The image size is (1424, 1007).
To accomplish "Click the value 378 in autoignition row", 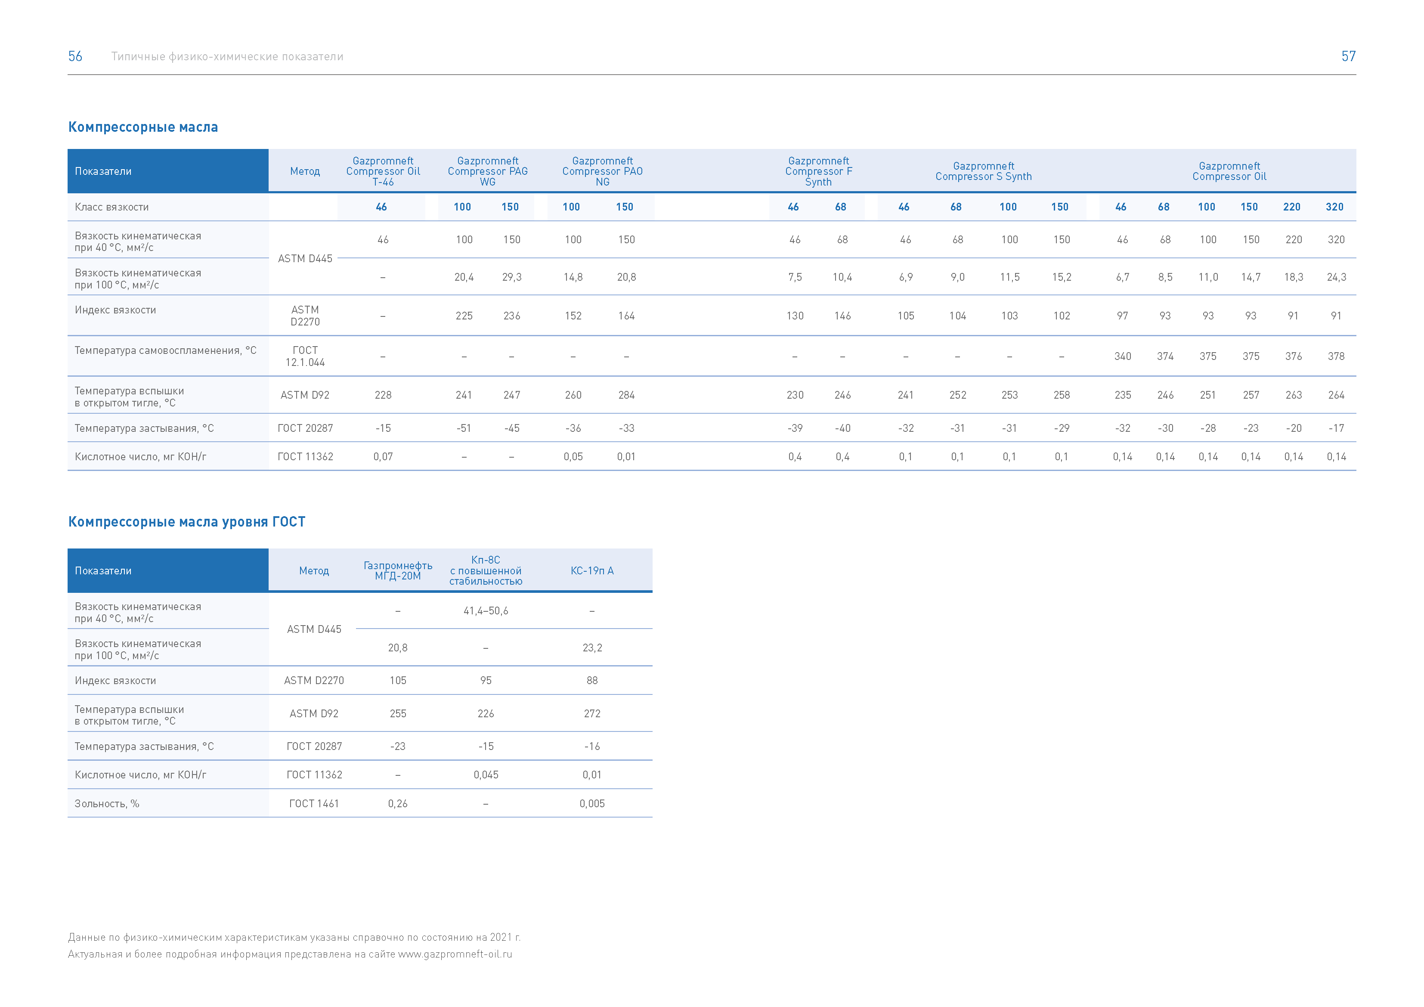I will (1336, 356).
